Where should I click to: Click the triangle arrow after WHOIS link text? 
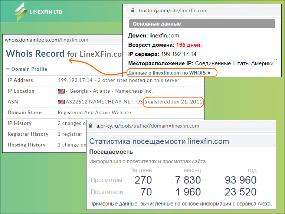coord(210,73)
